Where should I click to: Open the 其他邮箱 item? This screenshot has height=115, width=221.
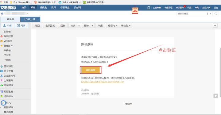pos(9,112)
